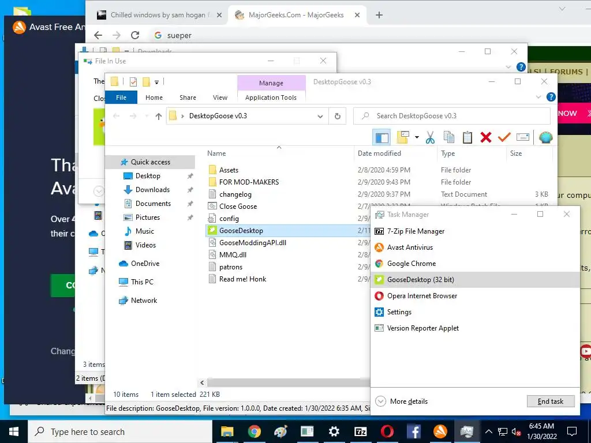Click the Paste clipboard icon in Explorer toolbar
This screenshot has width=591, height=443.
pyautogui.click(x=467, y=137)
